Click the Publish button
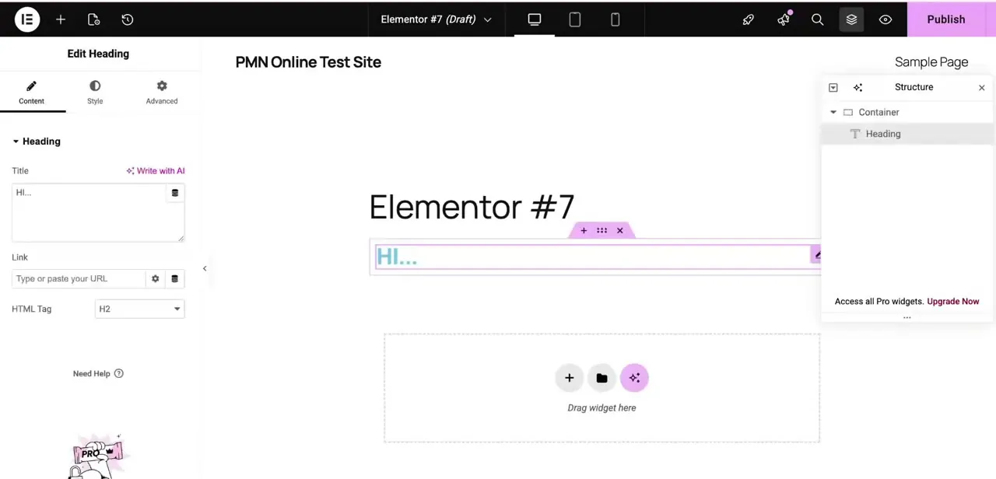 pos(946,19)
